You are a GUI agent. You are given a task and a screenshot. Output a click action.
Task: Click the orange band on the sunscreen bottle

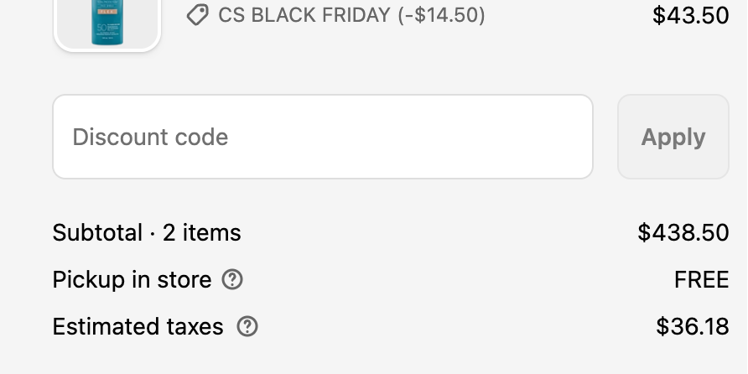tap(107, 13)
